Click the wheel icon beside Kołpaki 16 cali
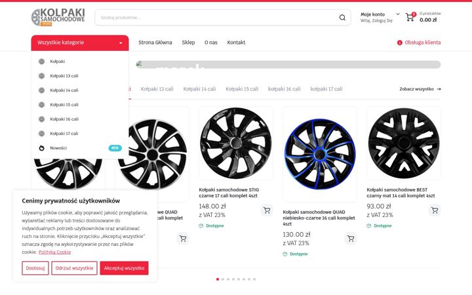Screen dimensions: 472x295 pyautogui.click(x=41, y=119)
